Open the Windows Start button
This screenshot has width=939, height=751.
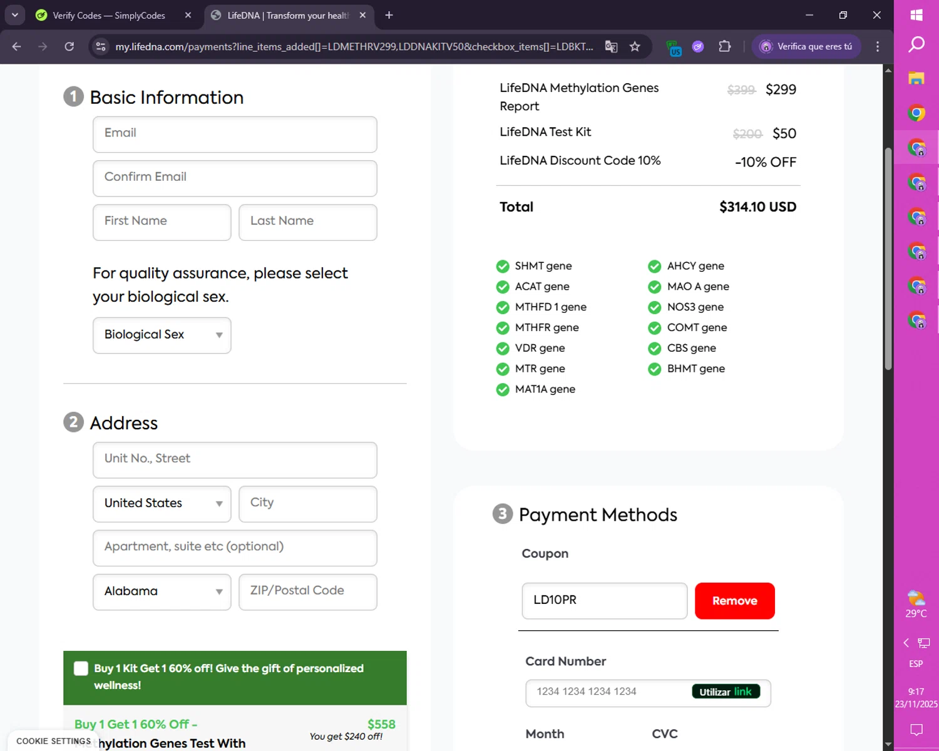tap(916, 15)
